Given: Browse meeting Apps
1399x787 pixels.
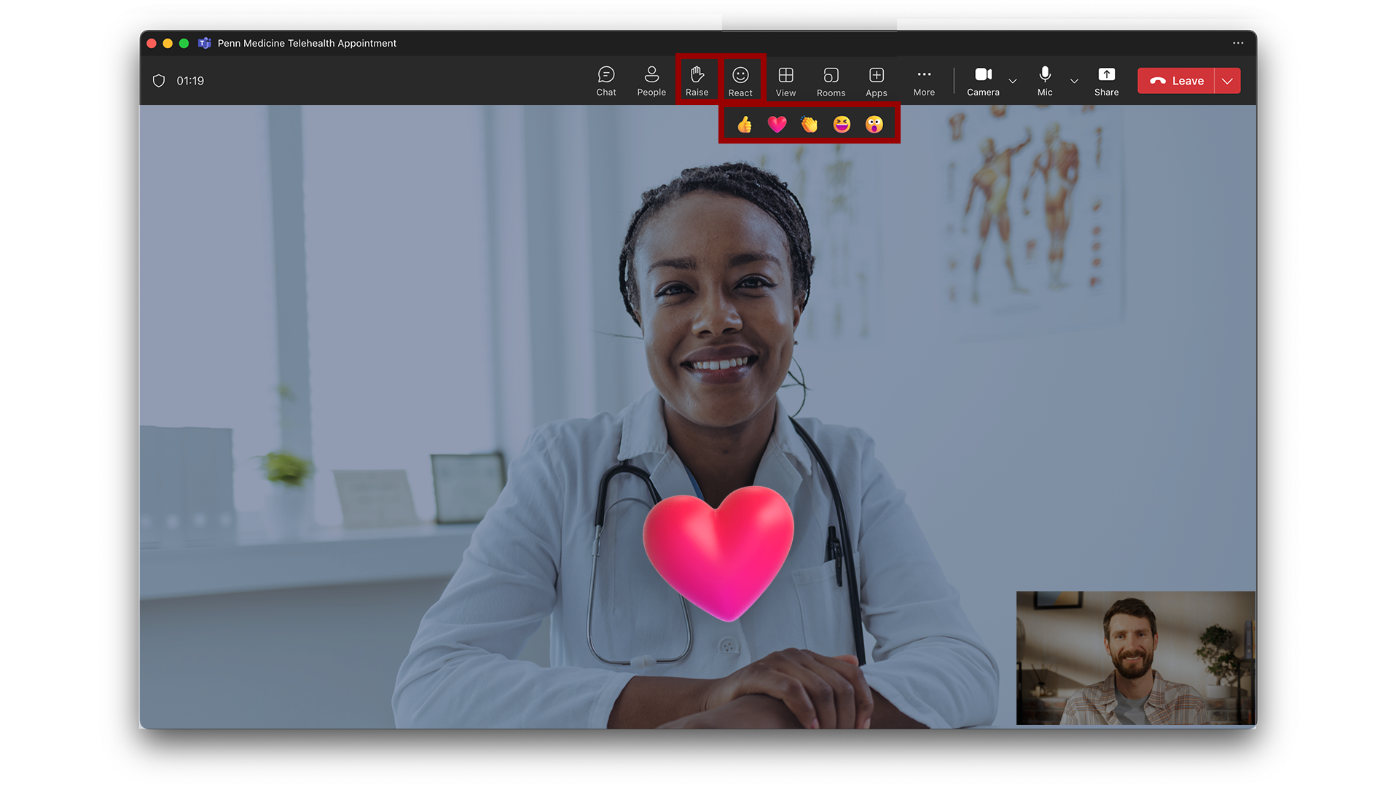Looking at the screenshot, I should tap(876, 80).
